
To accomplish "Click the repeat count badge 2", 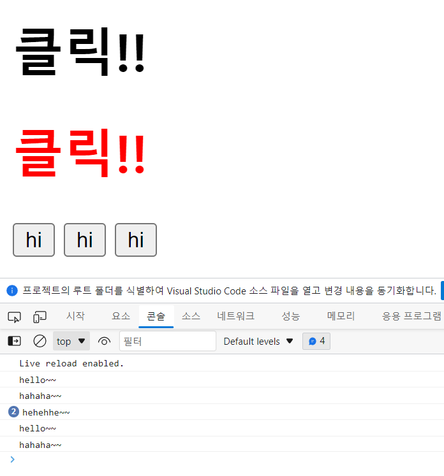I will (13, 412).
